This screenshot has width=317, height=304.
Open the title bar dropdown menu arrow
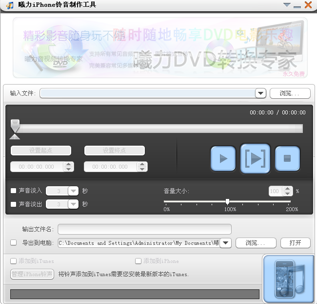tap(287, 5)
